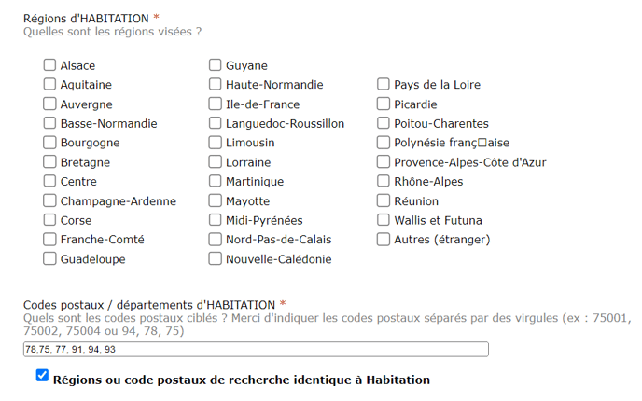The height and width of the screenshot is (401, 642).
Task: Select the Bretagne region
Action: click(x=49, y=162)
